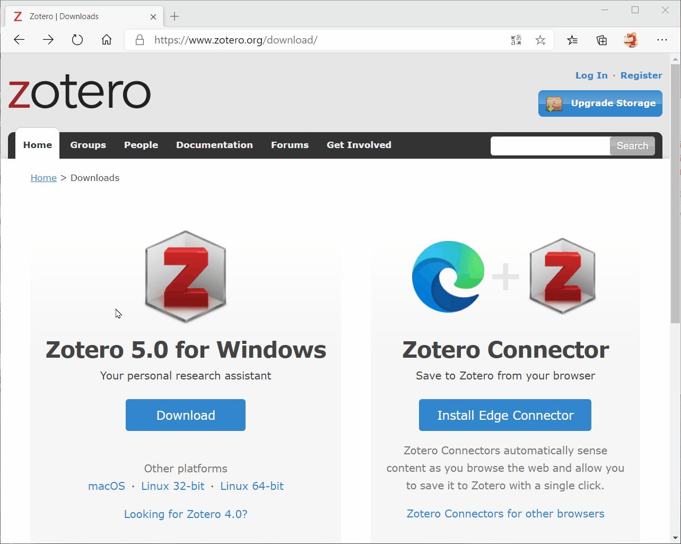Click the Upgrade Storage button

click(600, 103)
